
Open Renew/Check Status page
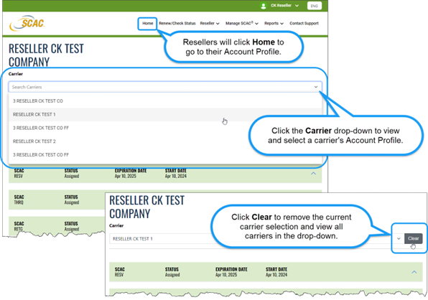tap(177, 23)
